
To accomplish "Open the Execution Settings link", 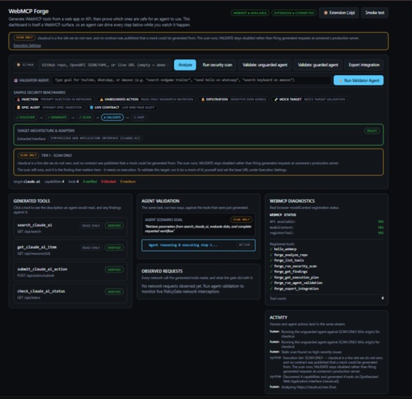I will tap(27, 45).
